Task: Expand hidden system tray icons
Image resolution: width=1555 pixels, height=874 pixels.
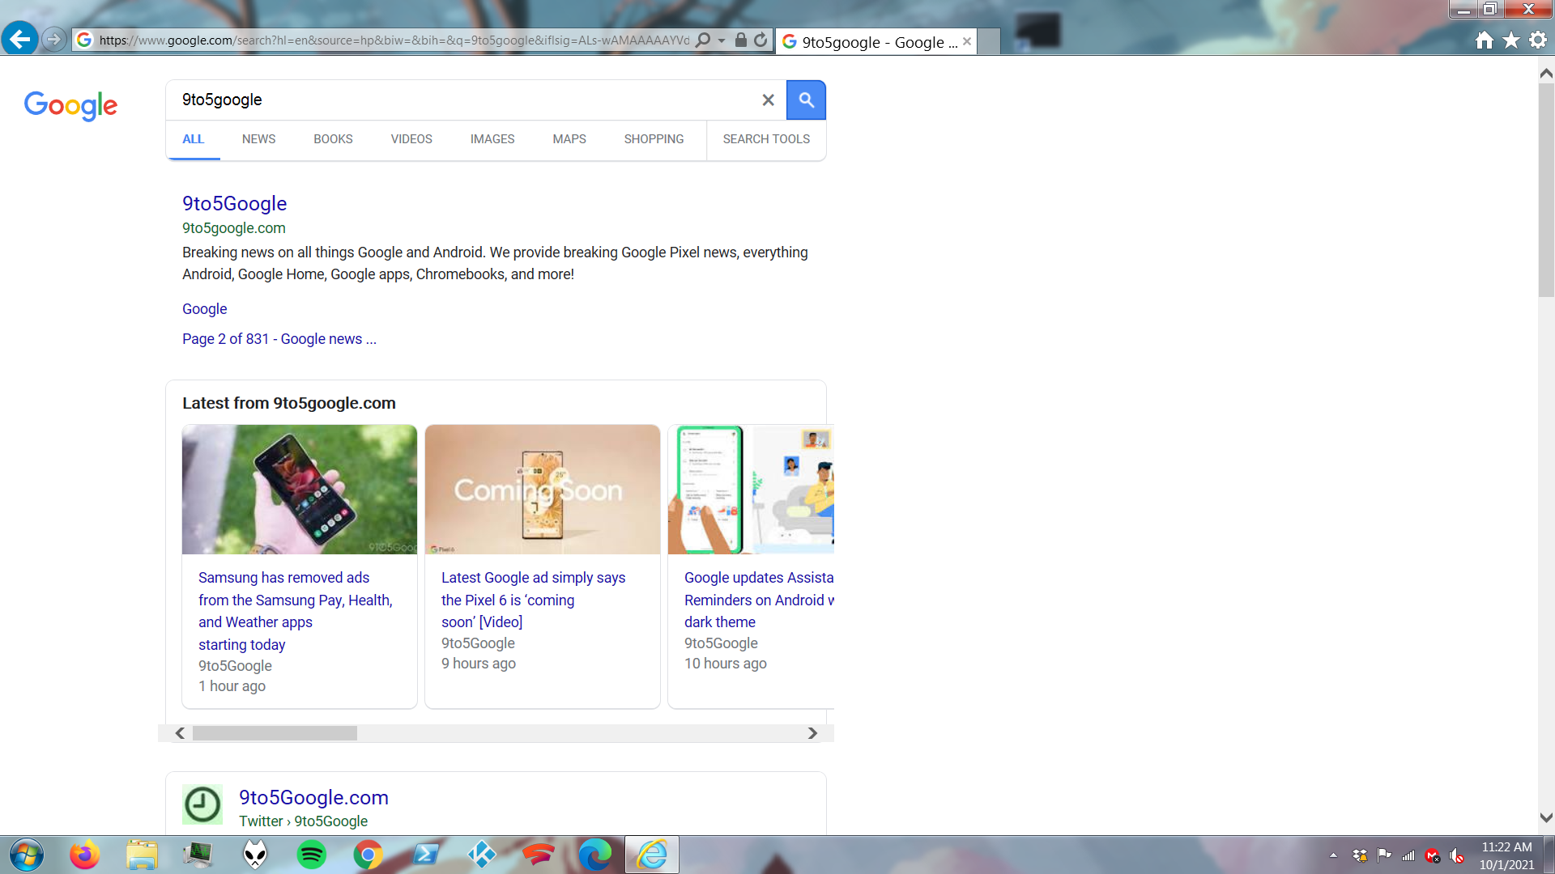Action: [x=1334, y=856]
